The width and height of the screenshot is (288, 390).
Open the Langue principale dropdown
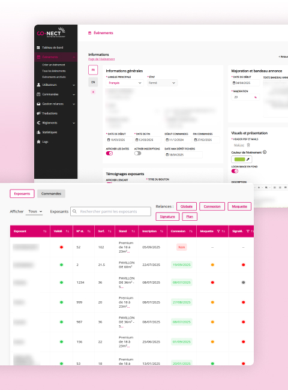(x=125, y=83)
